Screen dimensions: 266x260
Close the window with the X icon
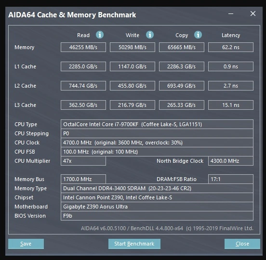pos(253,13)
